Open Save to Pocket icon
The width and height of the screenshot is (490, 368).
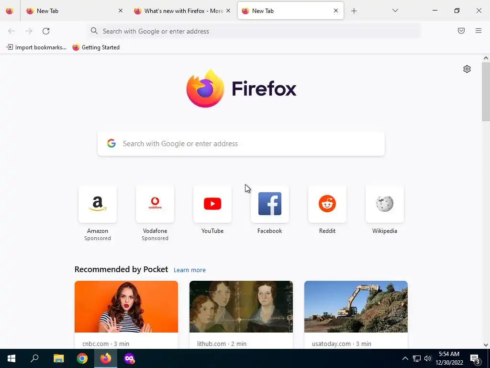pyautogui.click(x=461, y=31)
